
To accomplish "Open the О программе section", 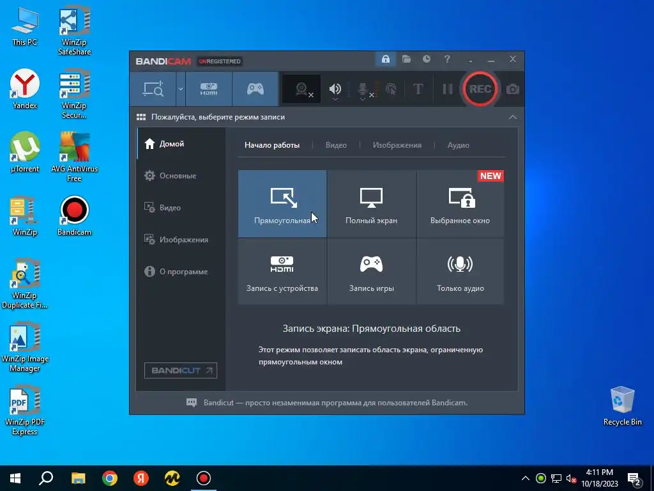I will point(181,271).
